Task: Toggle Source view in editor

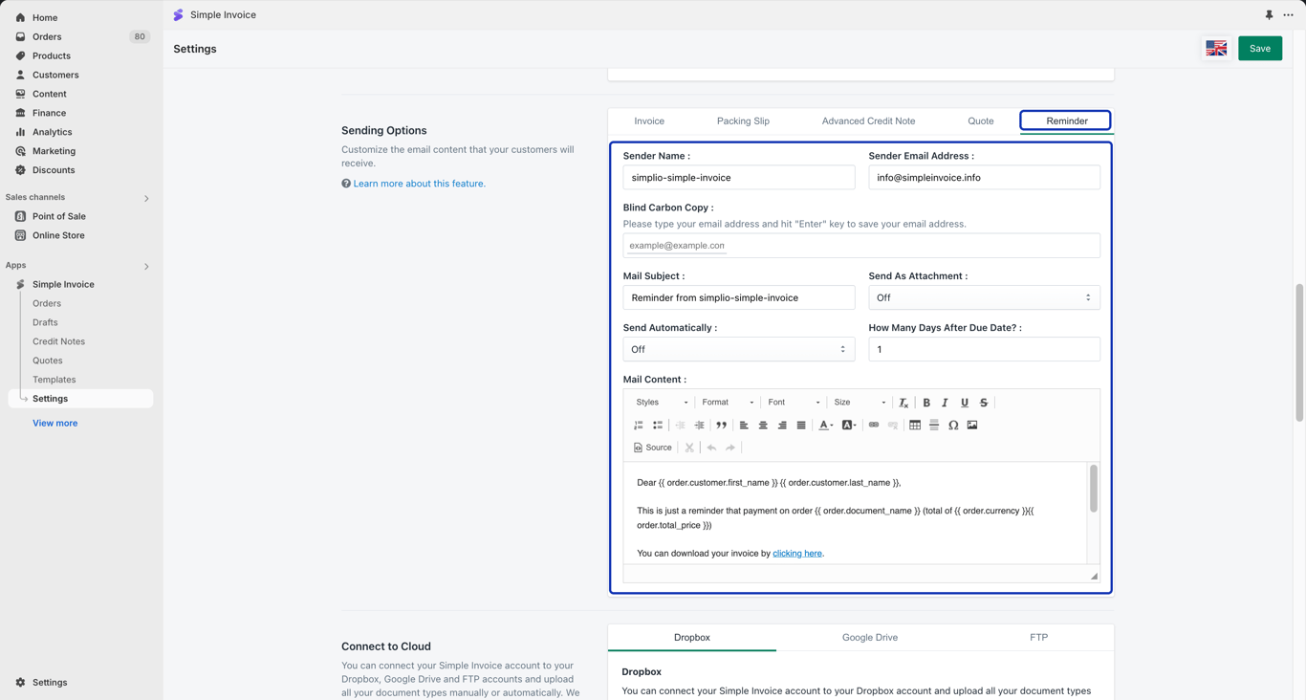Action: coord(653,448)
